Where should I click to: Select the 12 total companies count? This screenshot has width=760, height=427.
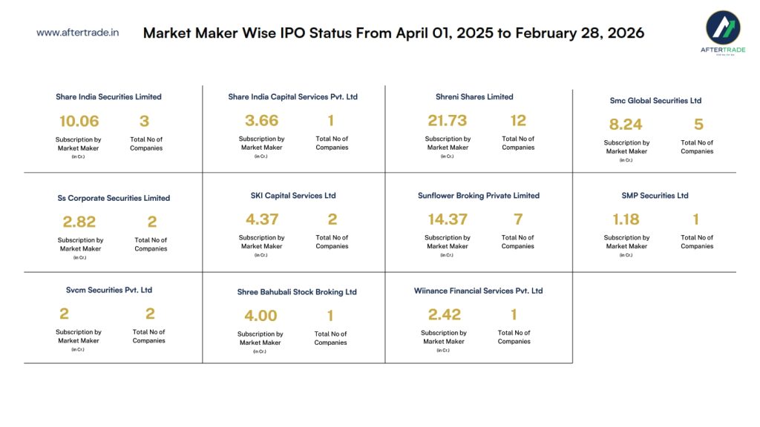tap(518, 121)
